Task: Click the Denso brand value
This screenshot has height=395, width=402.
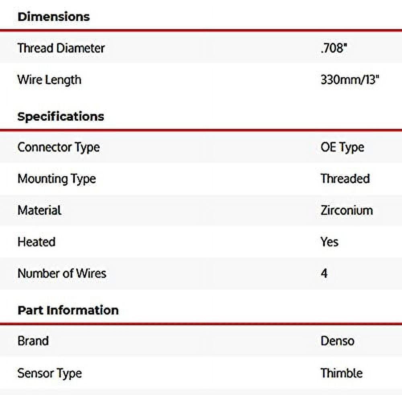Action: pos(337,341)
